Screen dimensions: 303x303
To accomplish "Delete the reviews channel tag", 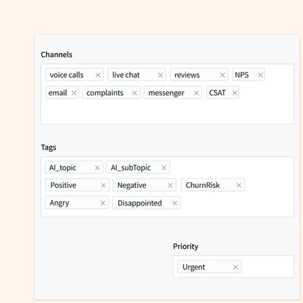I will click(x=223, y=75).
